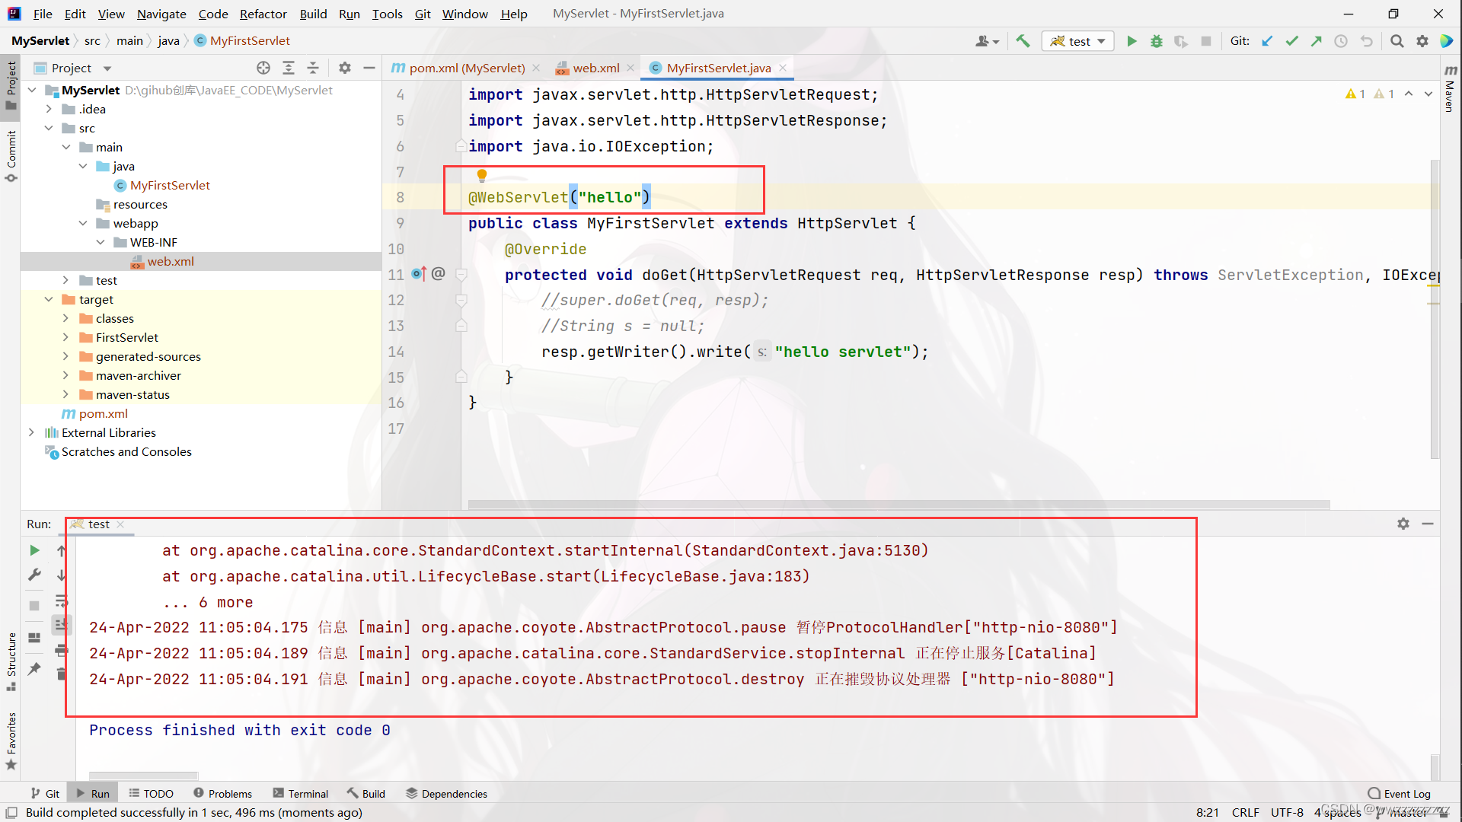Toggle soft-wrap in Run console

click(x=62, y=601)
